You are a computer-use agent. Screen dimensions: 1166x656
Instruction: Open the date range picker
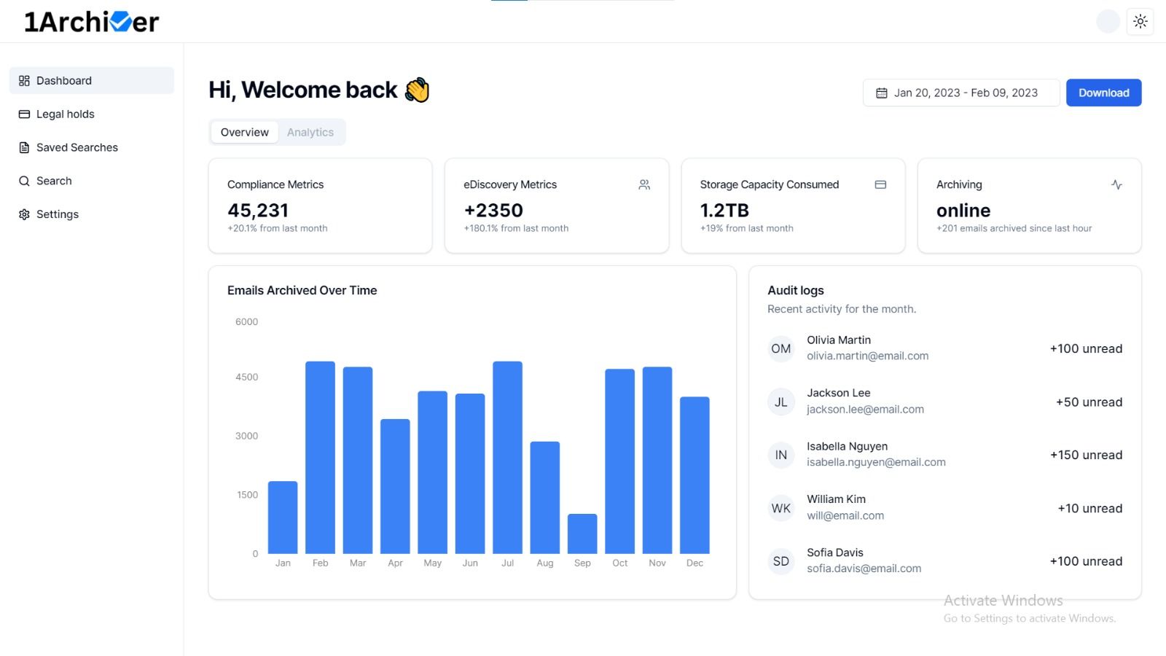click(x=961, y=93)
